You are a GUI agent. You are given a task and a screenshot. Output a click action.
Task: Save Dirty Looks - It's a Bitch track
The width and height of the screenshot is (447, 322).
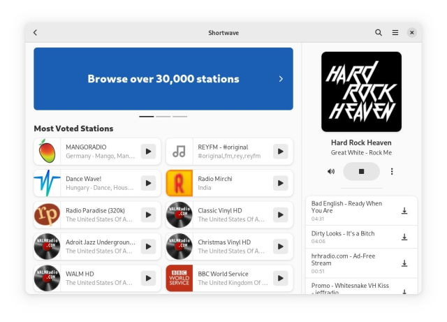click(404, 237)
